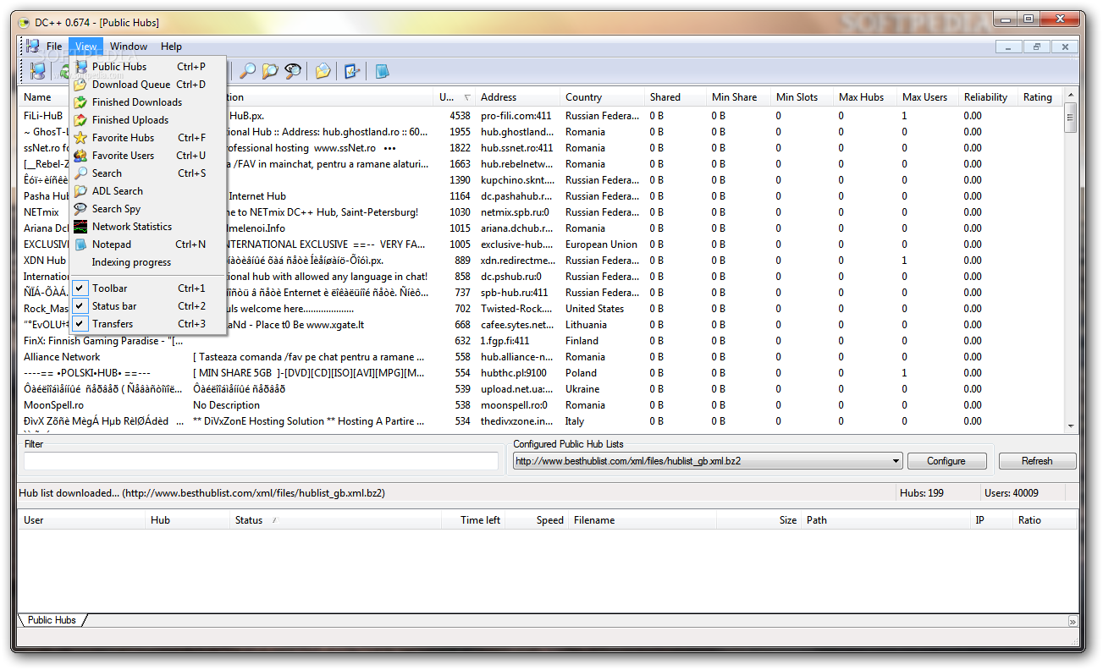Image resolution: width=1103 pixels, height=670 pixels.
Task: Sort hubs by the Shared column header
Action: 676,97
